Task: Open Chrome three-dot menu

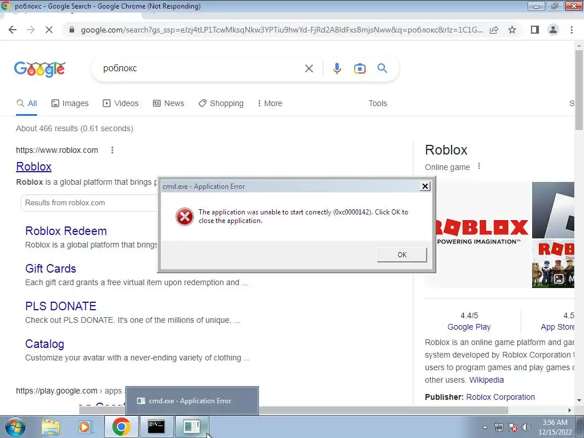Action: [571, 30]
